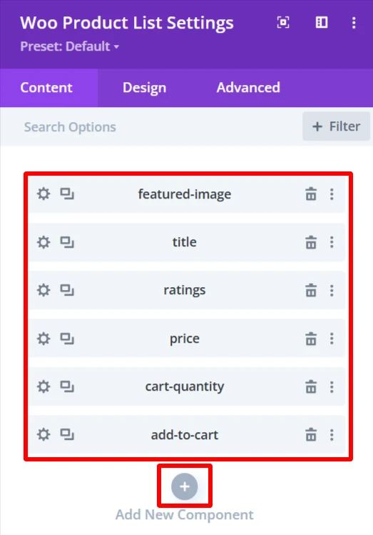373x535 pixels.
Task: Open more options for cart-quantity component
Action: point(332,387)
